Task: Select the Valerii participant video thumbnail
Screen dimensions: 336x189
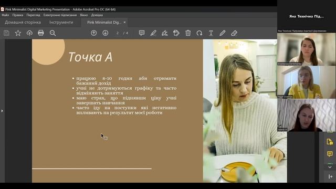Action: coord(307,115)
